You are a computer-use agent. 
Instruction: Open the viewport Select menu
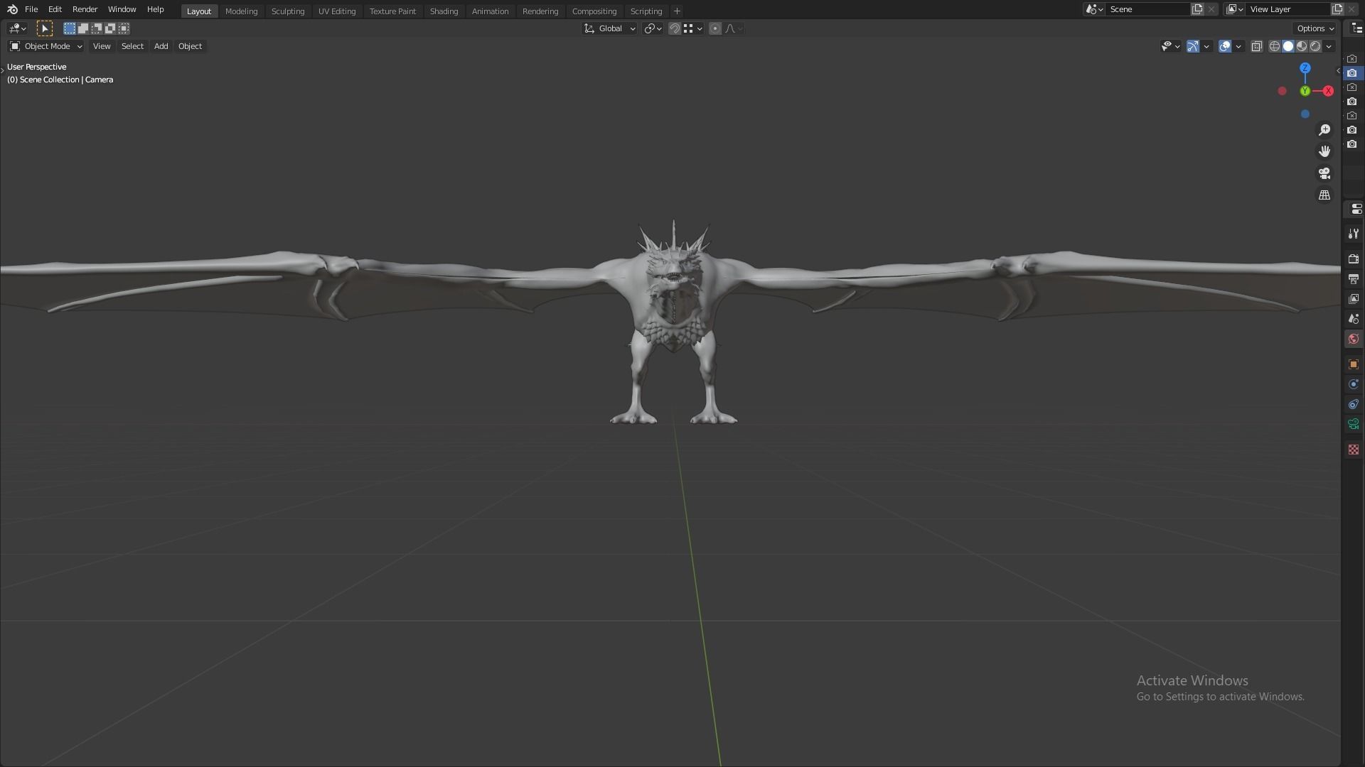tap(132, 46)
